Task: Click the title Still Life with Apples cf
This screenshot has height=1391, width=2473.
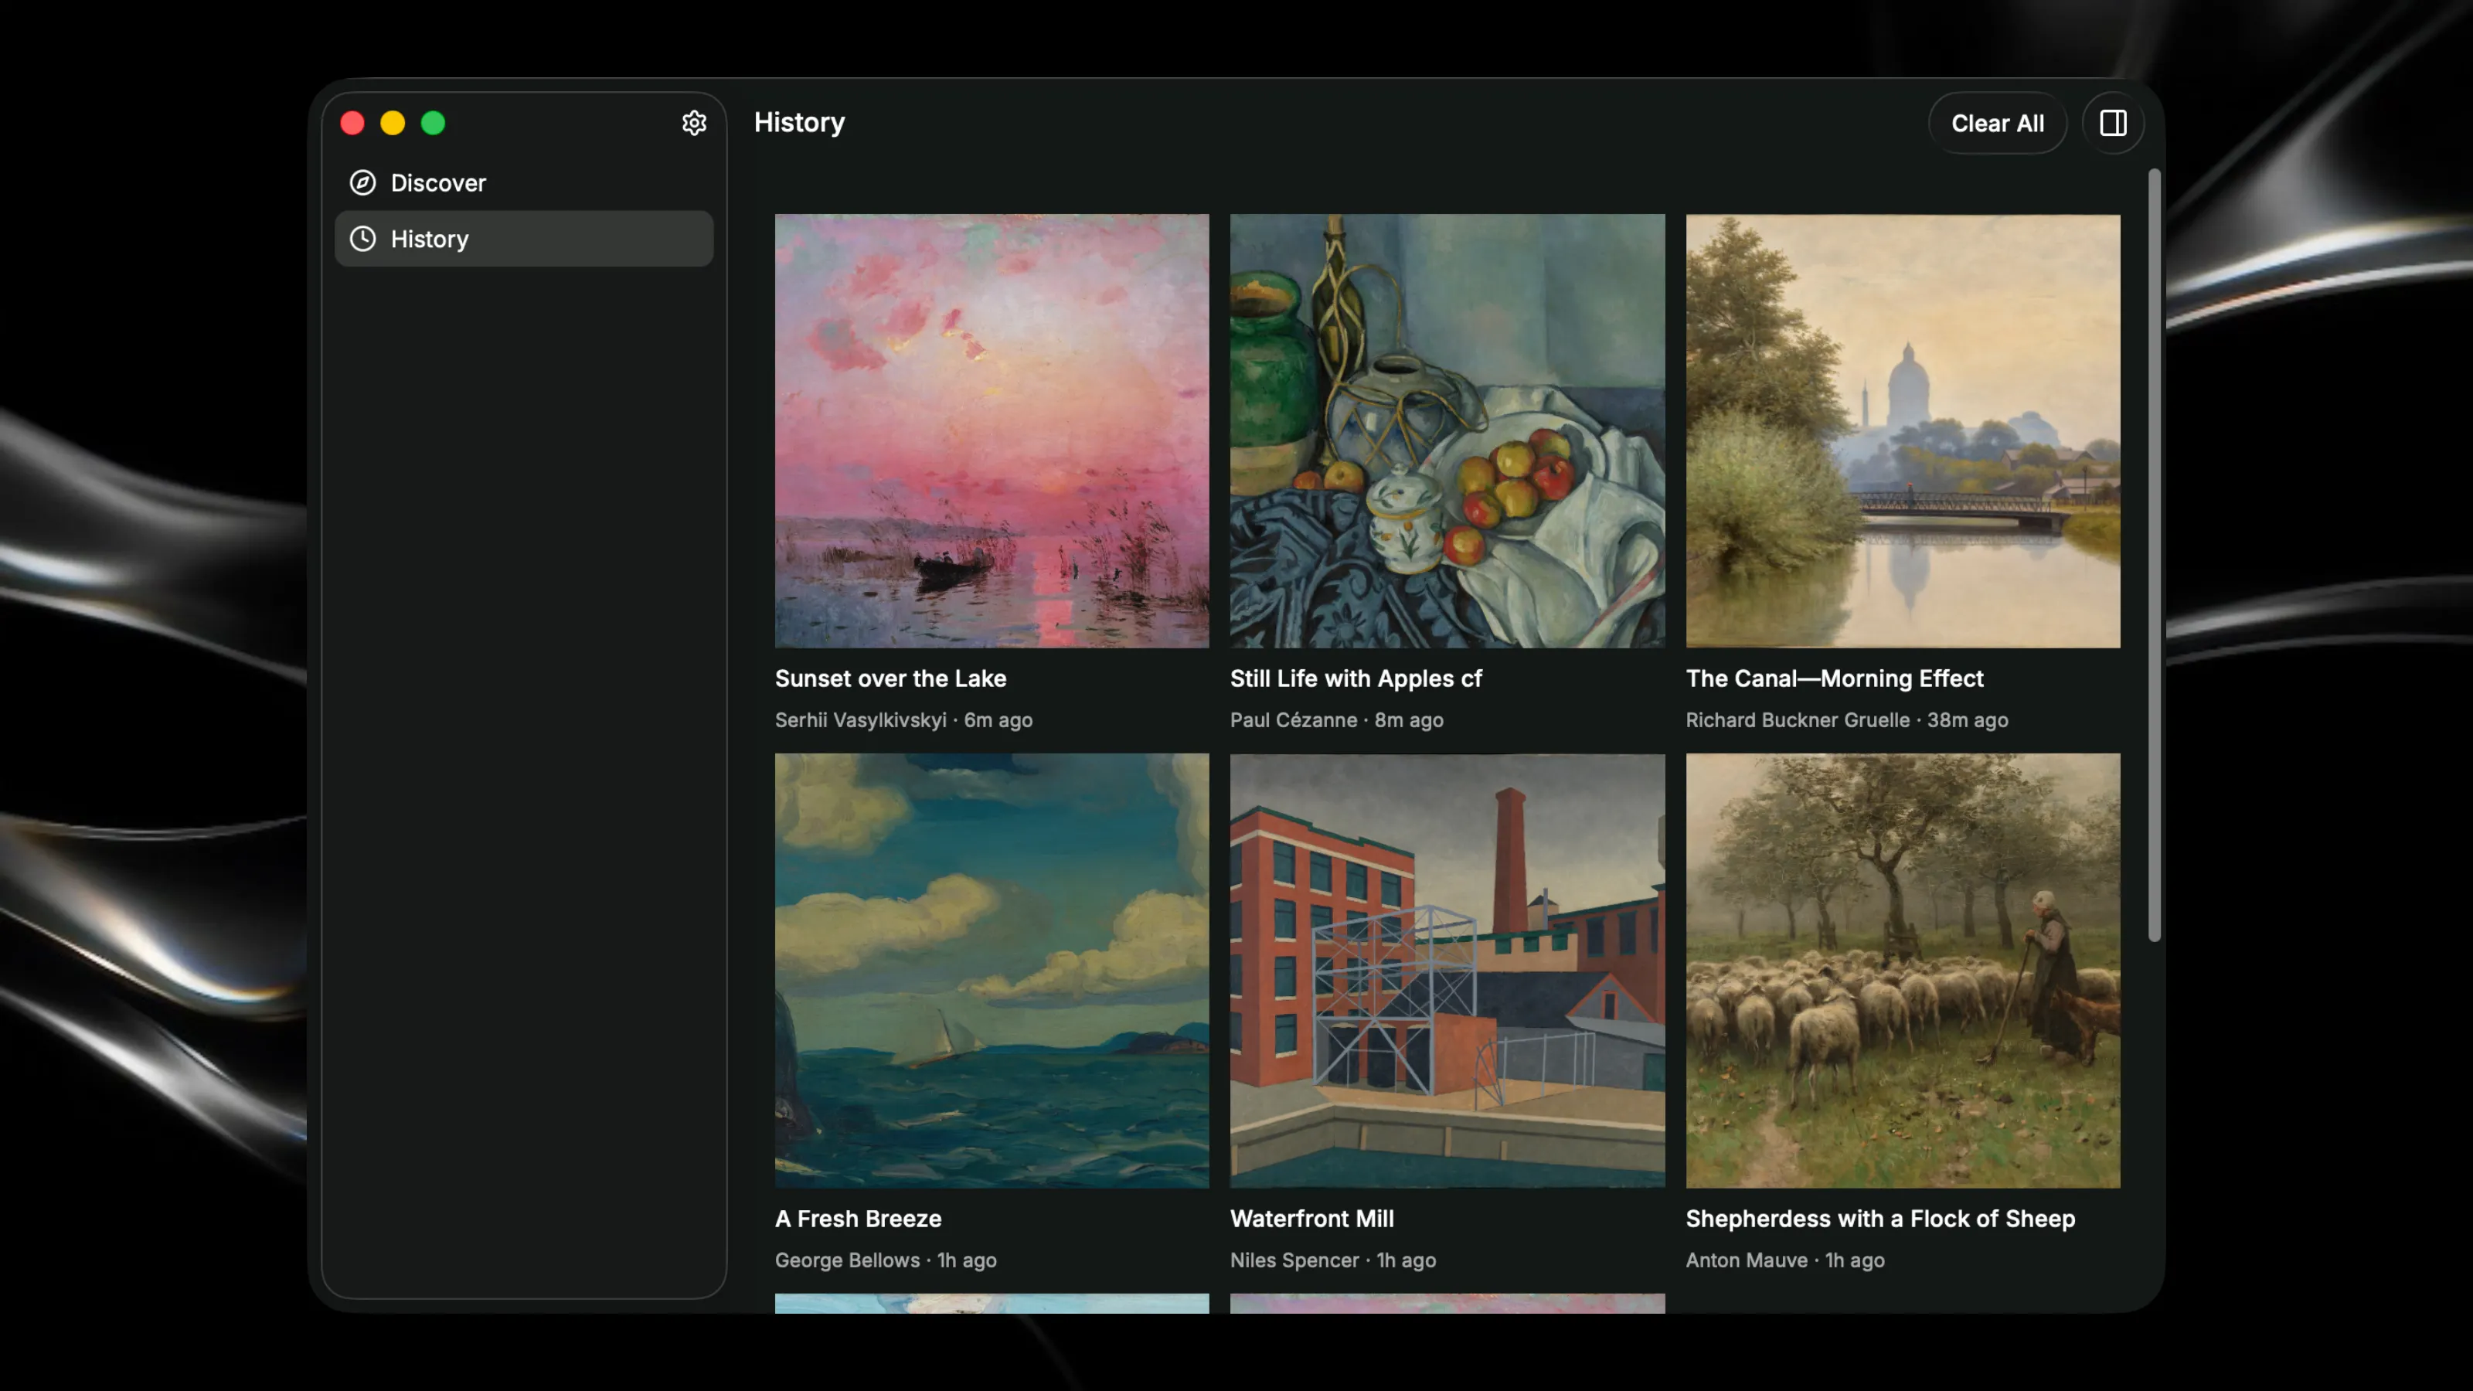Action: click(1356, 678)
